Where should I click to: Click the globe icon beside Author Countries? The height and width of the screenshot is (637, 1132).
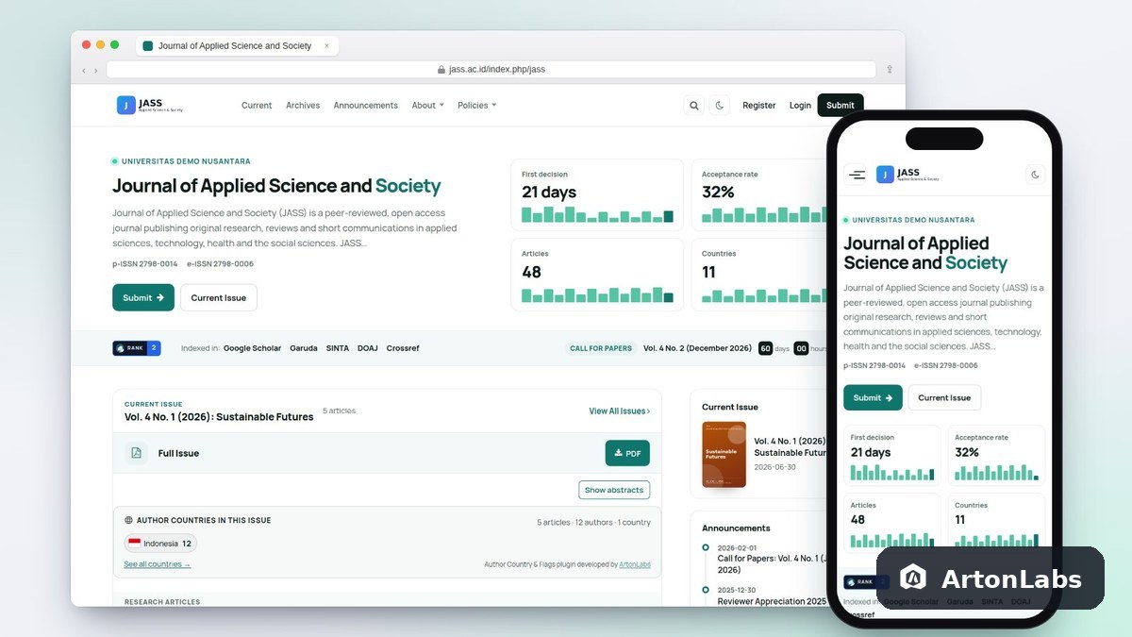pyautogui.click(x=129, y=520)
